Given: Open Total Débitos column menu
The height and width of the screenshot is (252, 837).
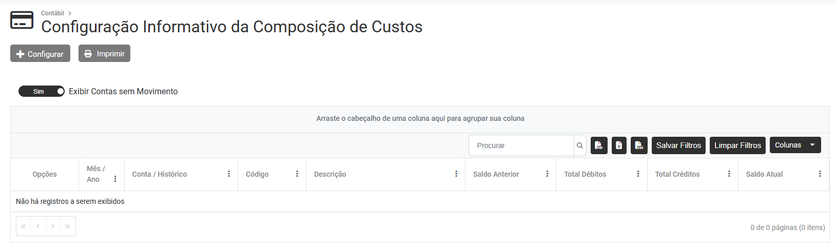Looking at the screenshot, I should [638, 174].
